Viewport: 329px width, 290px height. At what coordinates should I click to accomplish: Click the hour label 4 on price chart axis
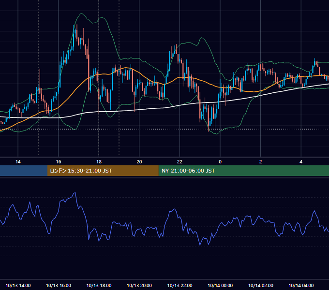[x=301, y=162]
